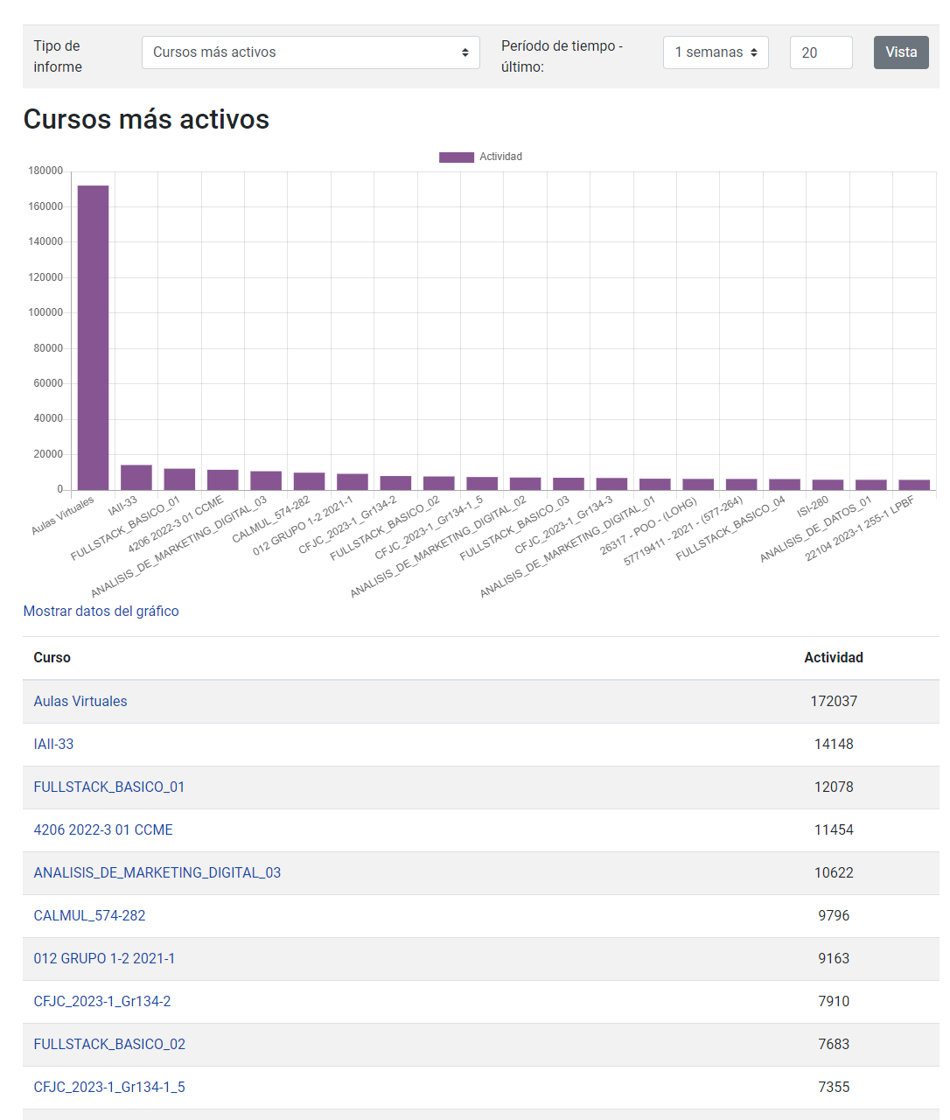
Task: Click the FULLSTACK_BASICO_01 bar in chart
Action: pos(179,479)
